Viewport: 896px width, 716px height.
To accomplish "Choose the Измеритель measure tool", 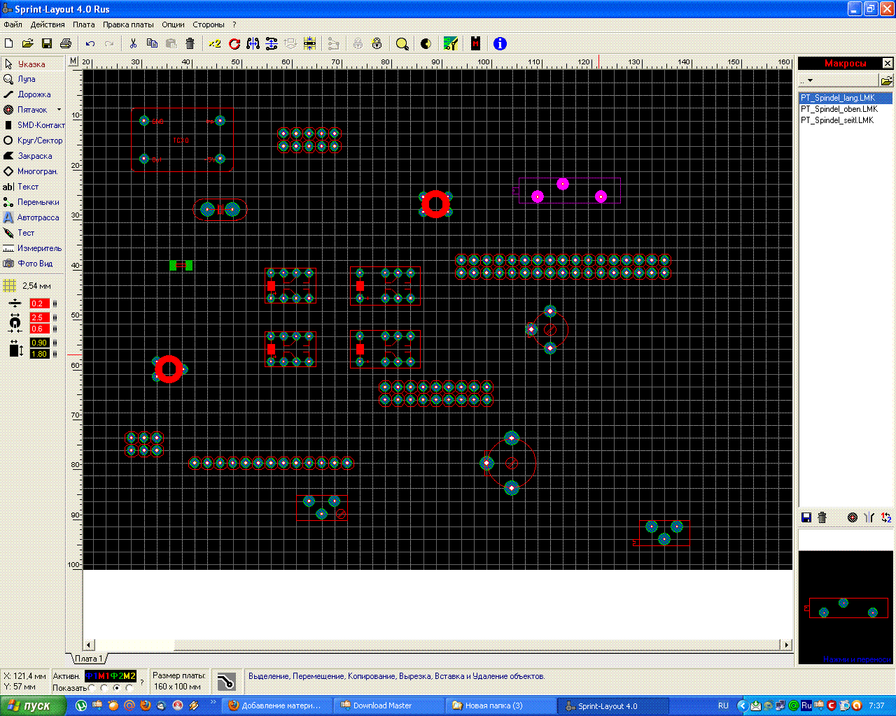I will 33,248.
